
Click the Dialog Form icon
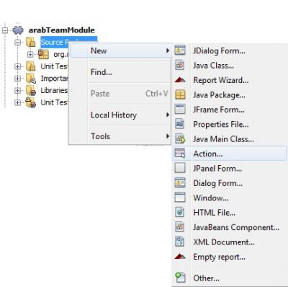[180, 183]
